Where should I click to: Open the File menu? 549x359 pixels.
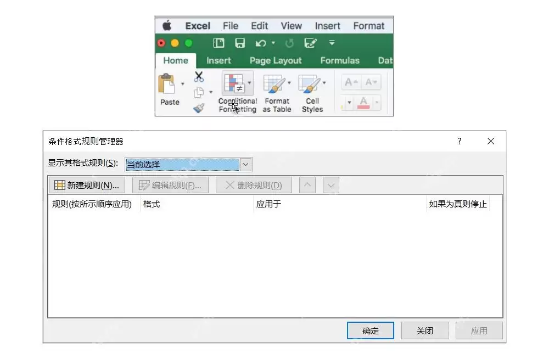pos(231,26)
